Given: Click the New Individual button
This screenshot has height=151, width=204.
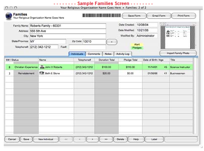Looking at the screenshot, I should tap(46, 139).
